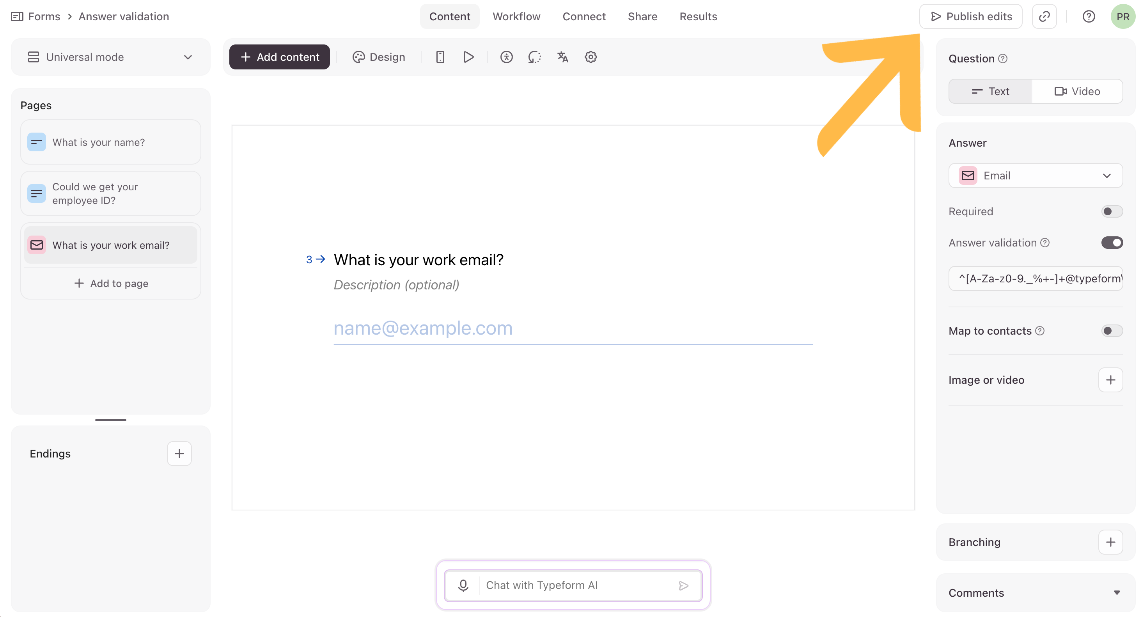This screenshot has height=617, width=1142.
Task: Open the accessibility checker icon
Action: [x=506, y=57]
